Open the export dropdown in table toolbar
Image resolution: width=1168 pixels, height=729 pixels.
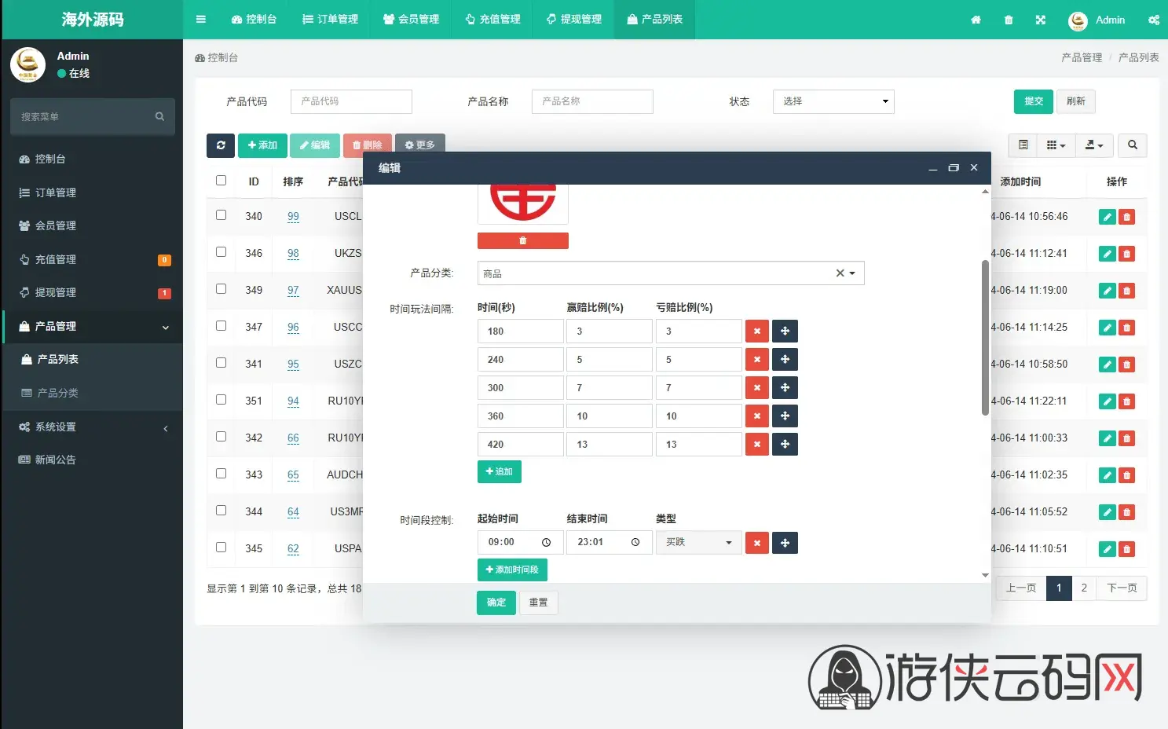(x=1094, y=145)
